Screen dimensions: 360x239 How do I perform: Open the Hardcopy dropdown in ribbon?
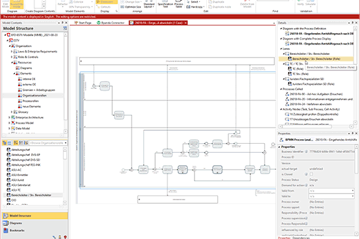pos(195,7)
